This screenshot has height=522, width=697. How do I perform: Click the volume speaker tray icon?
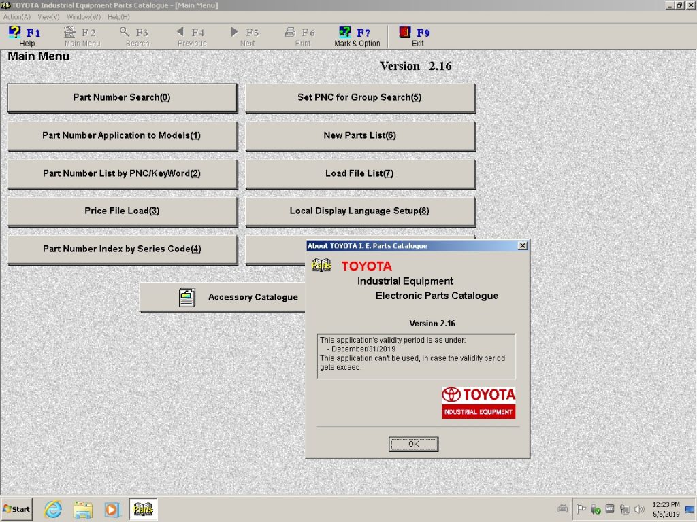(x=638, y=509)
